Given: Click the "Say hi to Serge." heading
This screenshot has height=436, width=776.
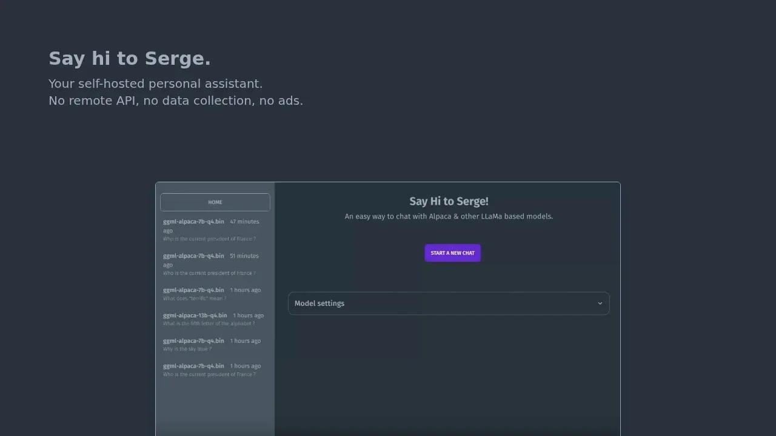Looking at the screenshot, I should pyautogui.click(x=130, y=59).
